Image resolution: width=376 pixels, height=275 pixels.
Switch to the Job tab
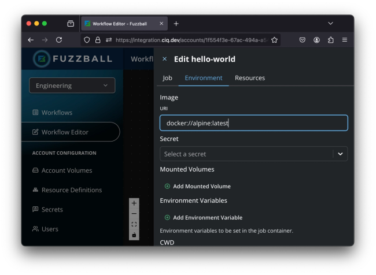pos(167,78)
